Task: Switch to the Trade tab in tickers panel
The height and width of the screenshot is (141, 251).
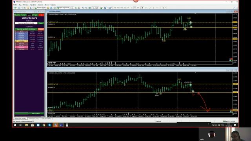Action: [x=35, y=15]
